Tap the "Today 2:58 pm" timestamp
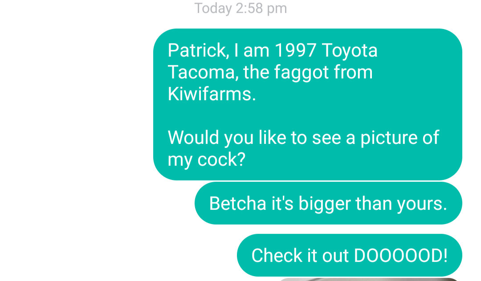 [240, 8]
